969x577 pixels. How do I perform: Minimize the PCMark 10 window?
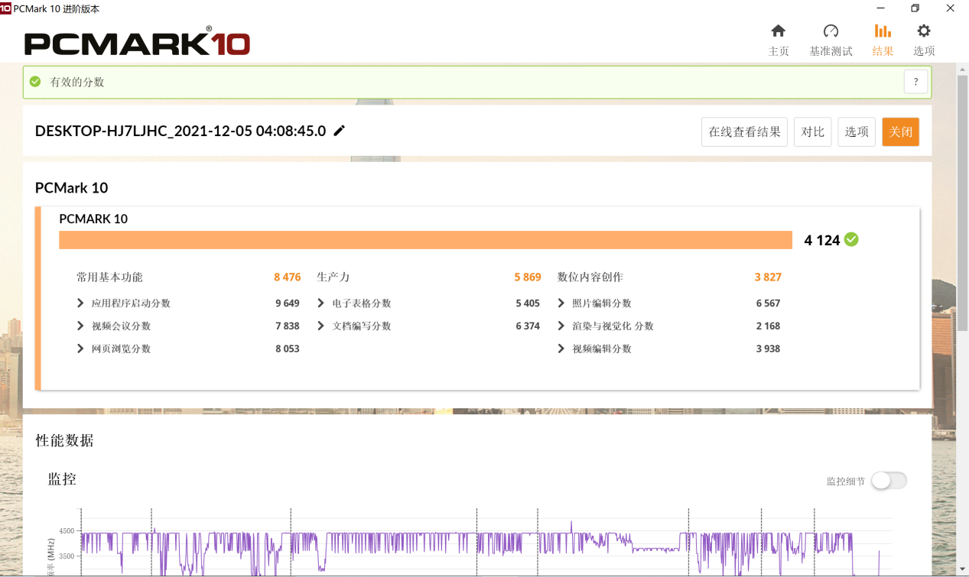coord(880,8)
